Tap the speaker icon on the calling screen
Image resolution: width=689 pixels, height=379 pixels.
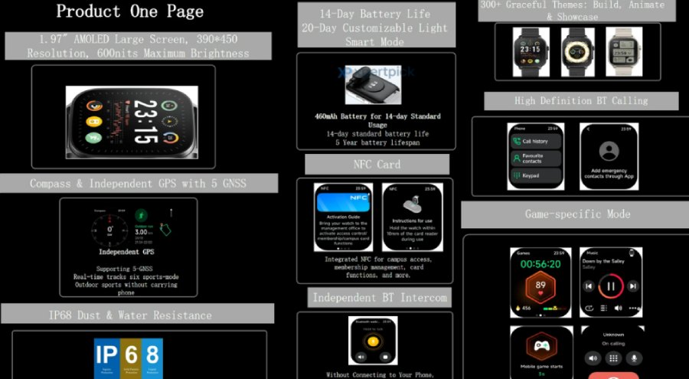(x=592, y=358)
